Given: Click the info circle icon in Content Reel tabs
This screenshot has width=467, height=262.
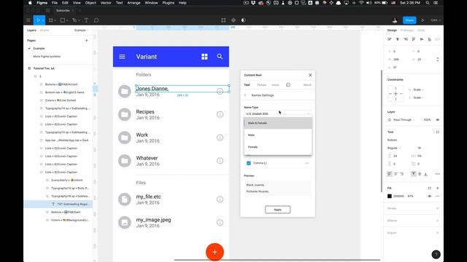Looking at the screenshot, I should tap(288, 84).
